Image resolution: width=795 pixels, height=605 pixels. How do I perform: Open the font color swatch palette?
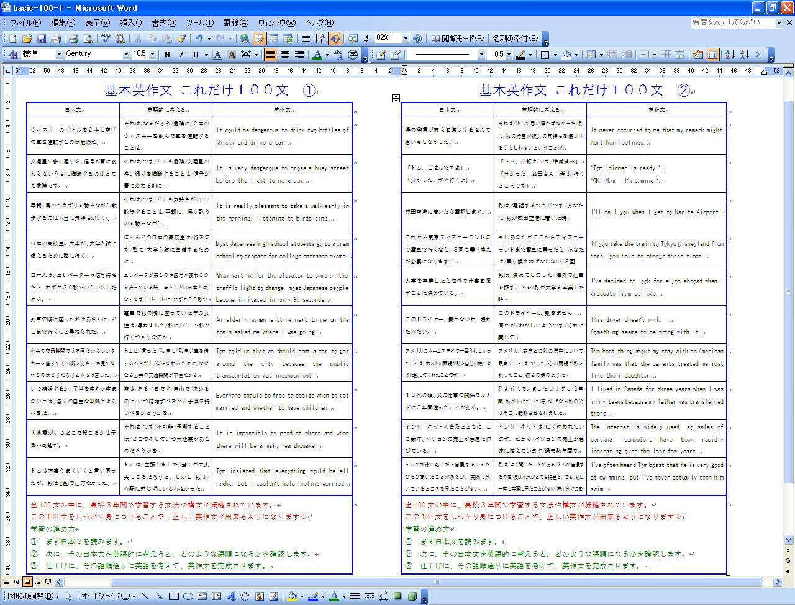pyautogui.click(x=327, y=54)
